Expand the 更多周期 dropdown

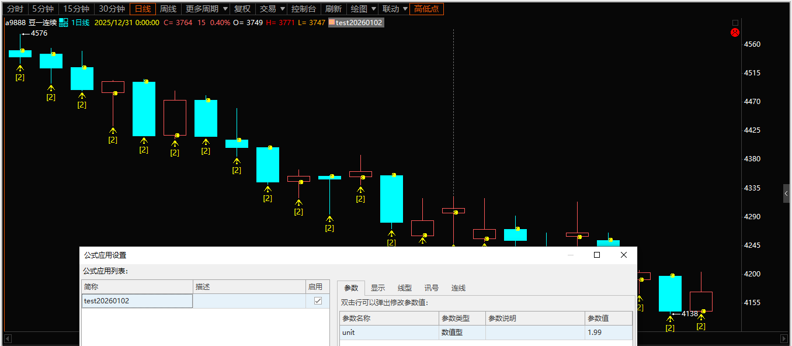pyautogui.click(x=206, y=9)
